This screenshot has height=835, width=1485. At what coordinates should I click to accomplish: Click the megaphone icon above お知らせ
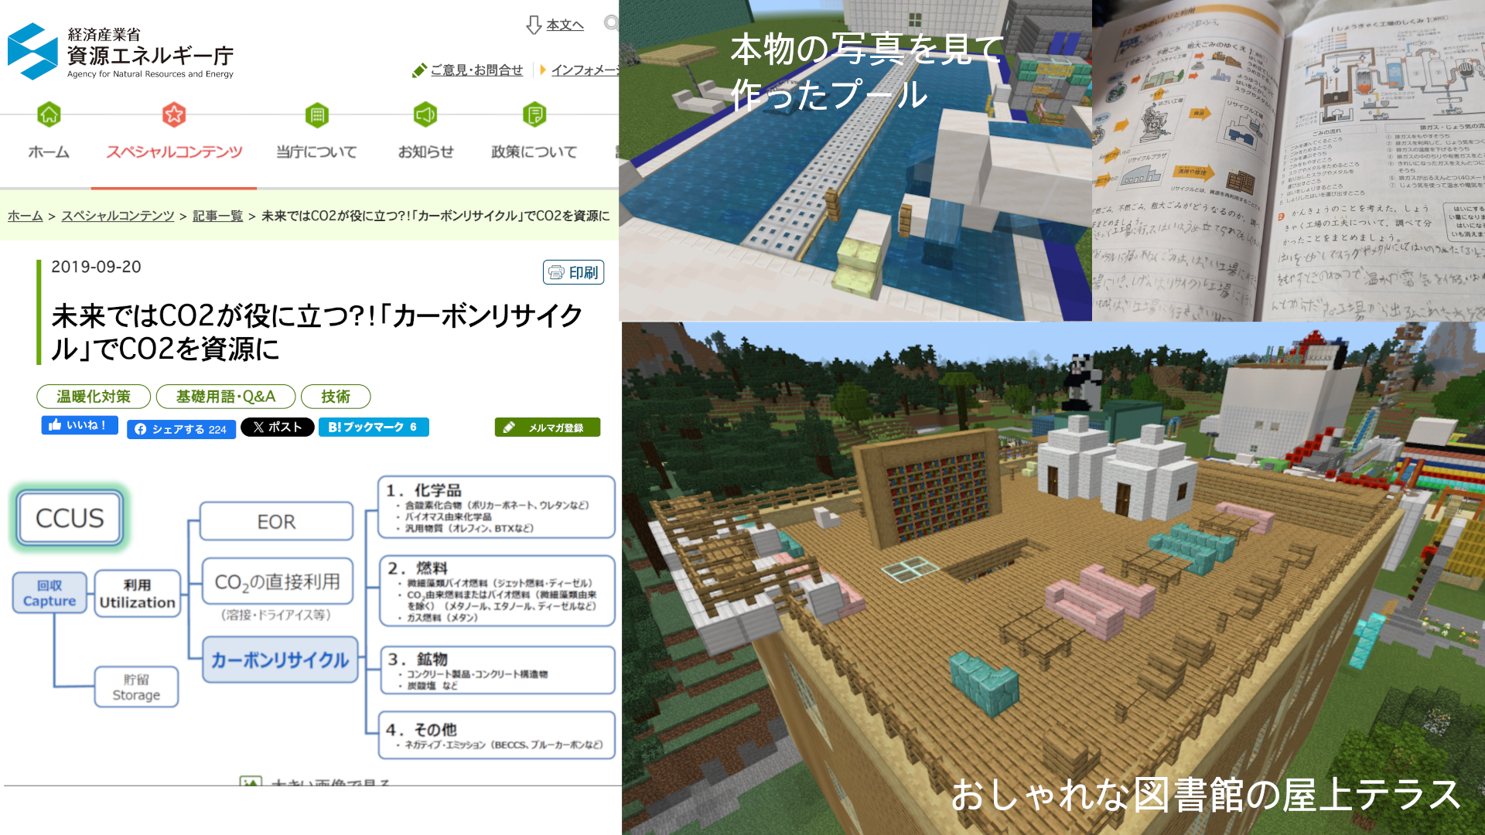coord(425,115)
